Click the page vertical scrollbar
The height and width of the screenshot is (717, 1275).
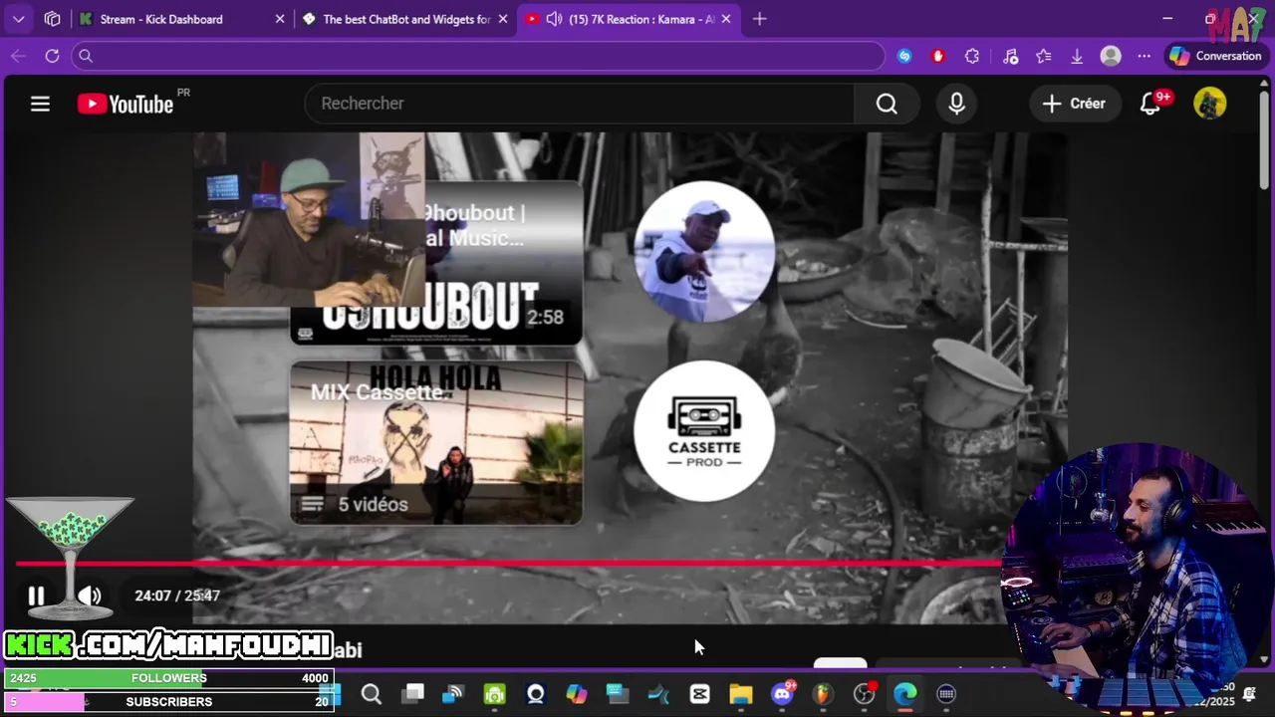point(1264,139)
